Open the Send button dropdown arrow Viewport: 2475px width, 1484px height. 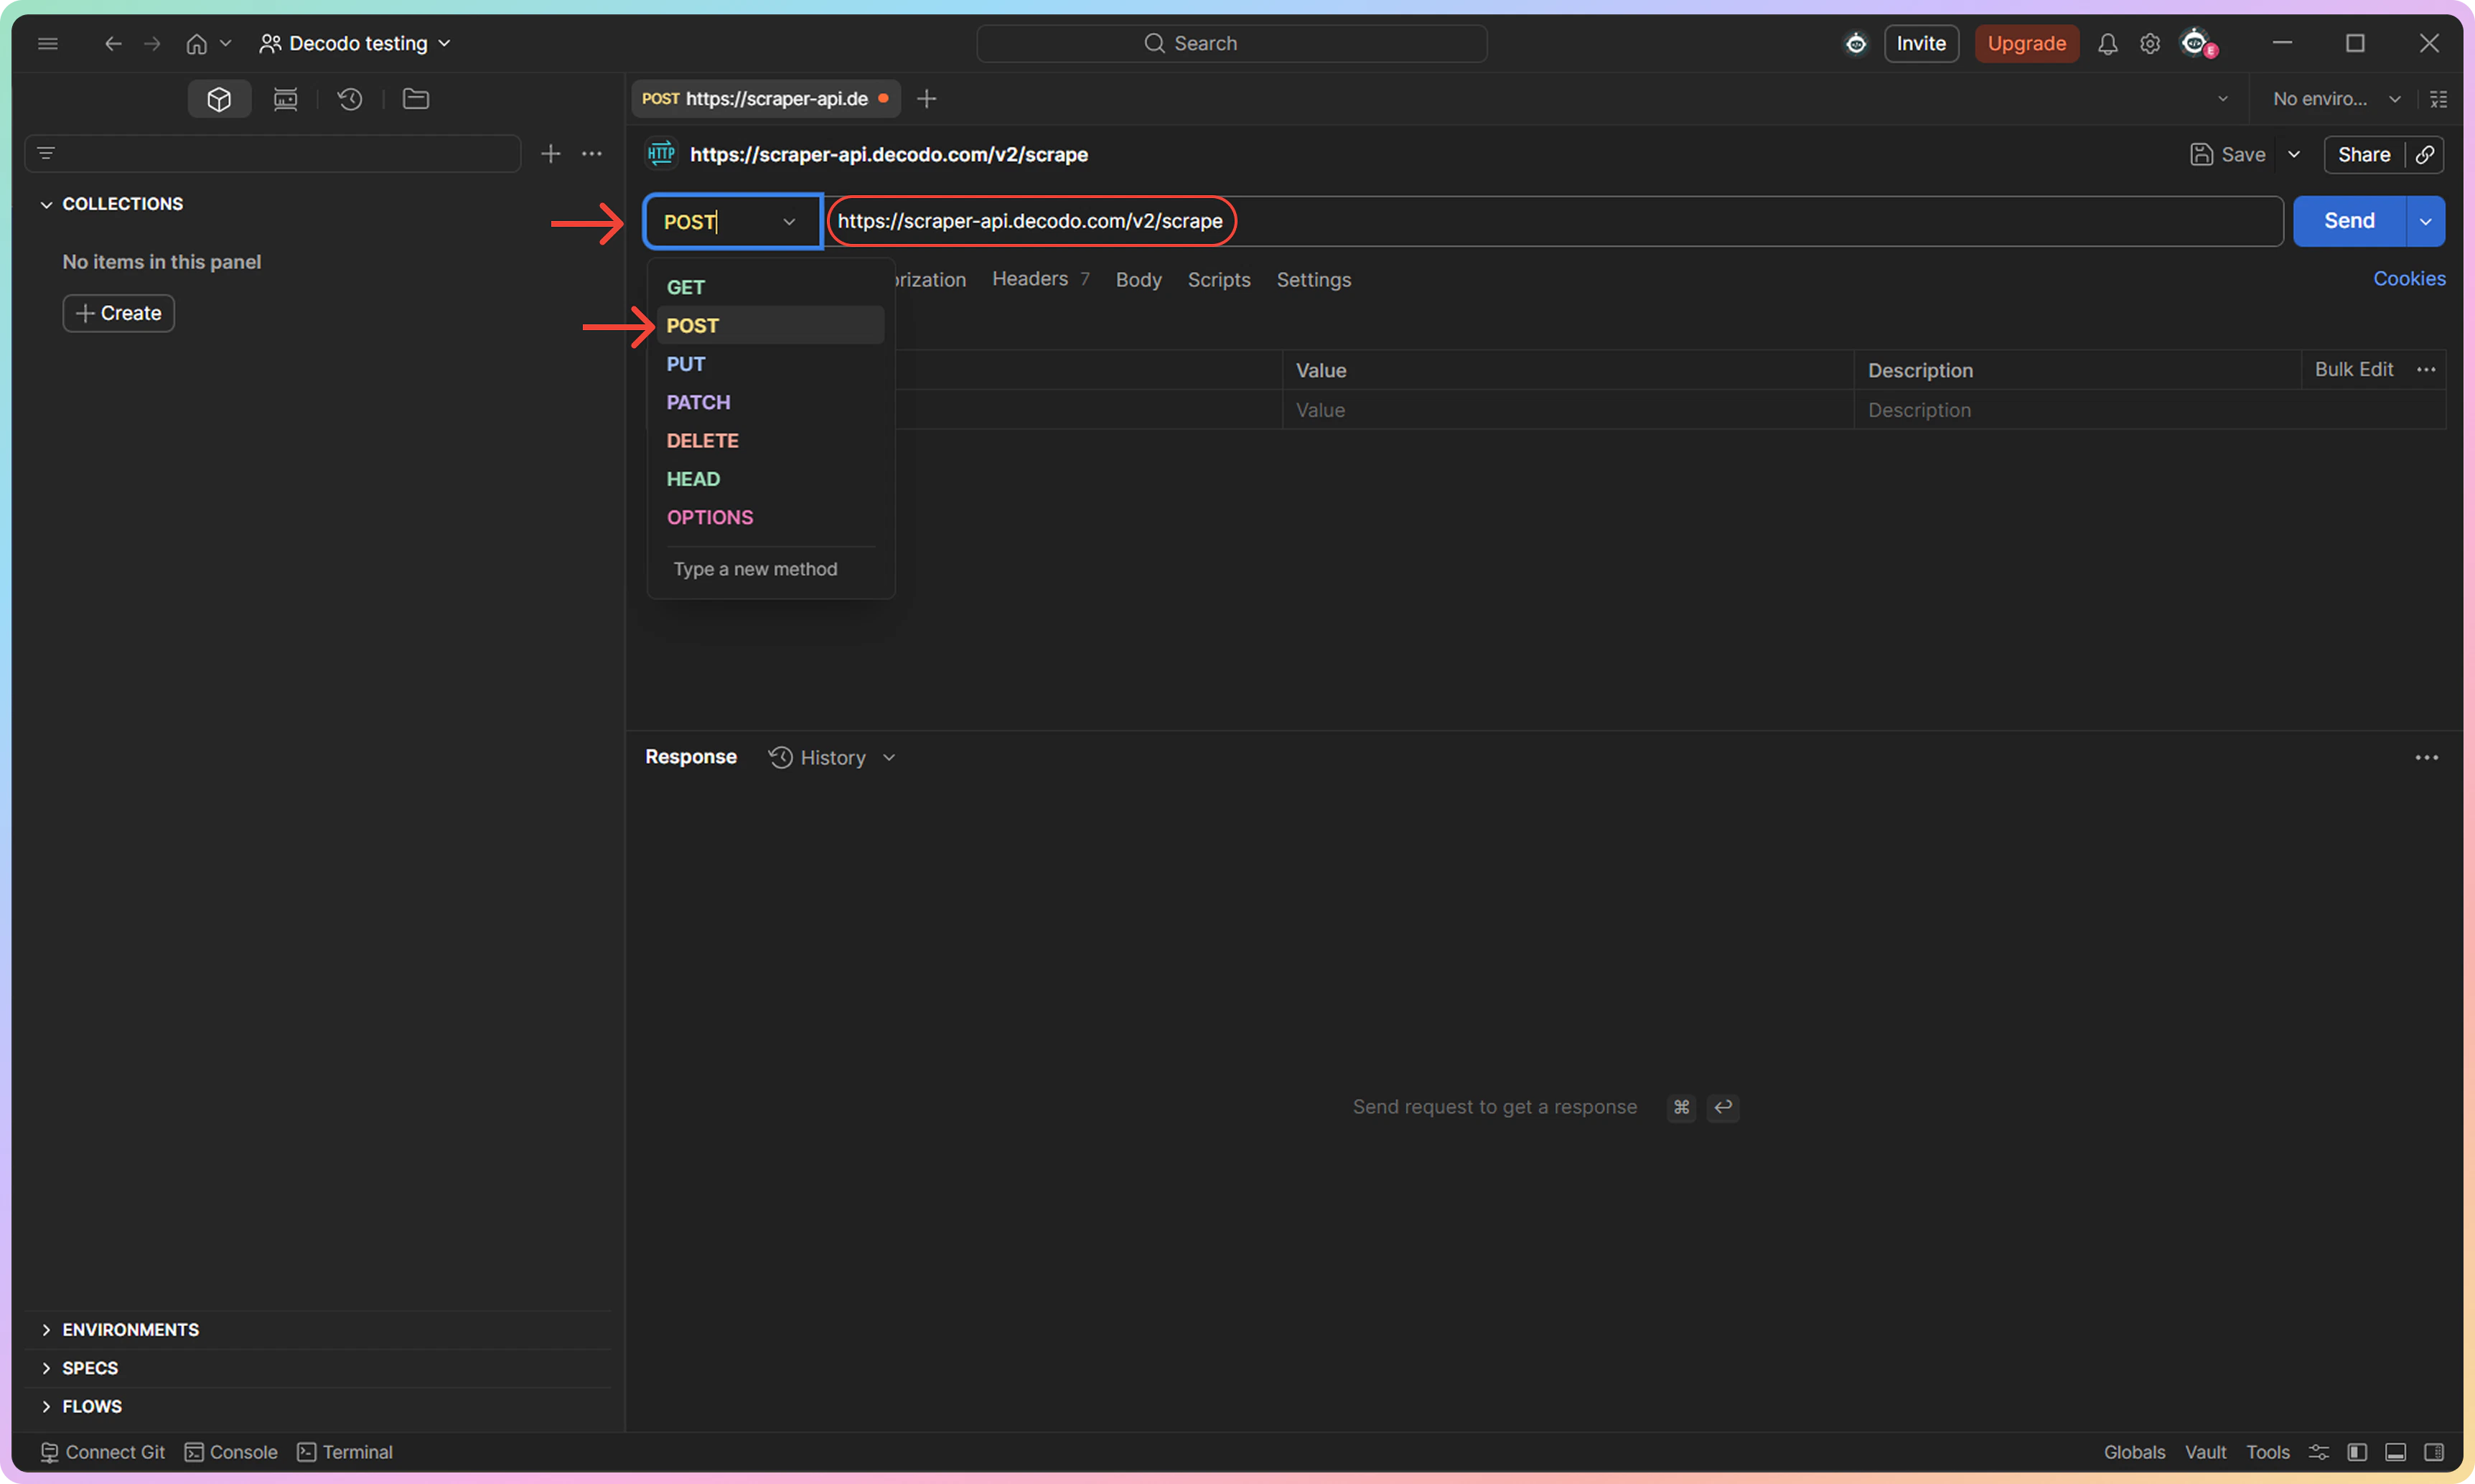[x=2425, y=221]
